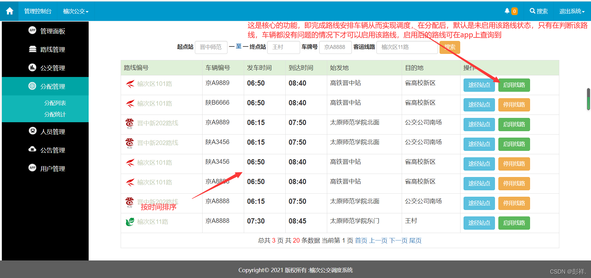
Task: Go to 尾页 pagination link
Action: pos(415,240)
